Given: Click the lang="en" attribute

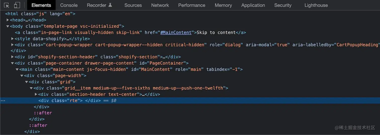Looking at the screenshot, I should pos(61,14).
